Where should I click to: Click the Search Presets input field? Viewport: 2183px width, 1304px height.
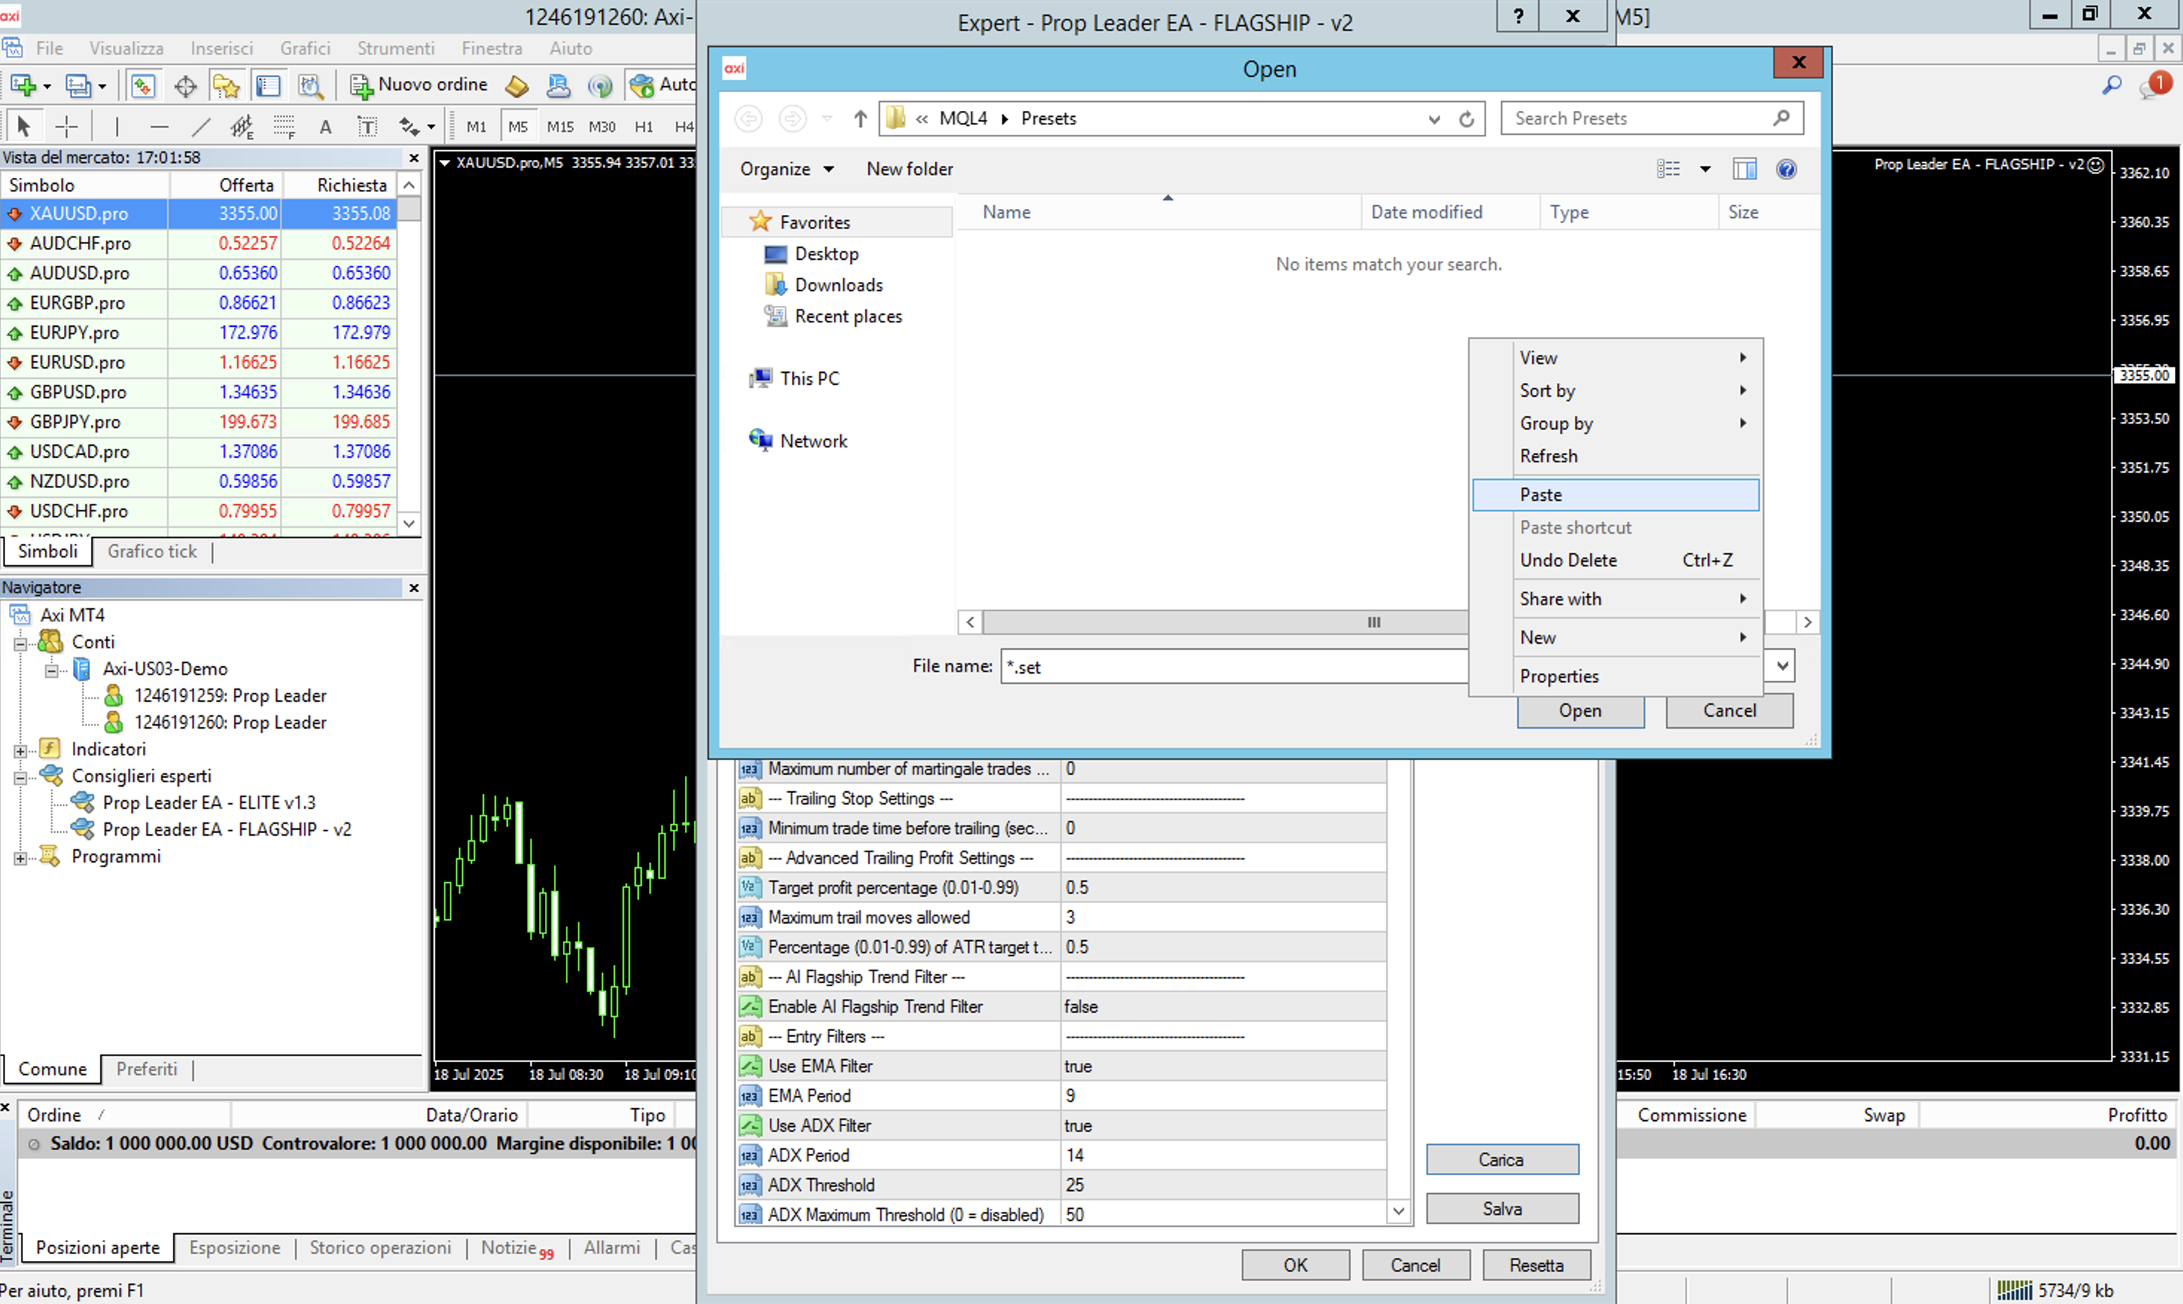[x=1634, y=118]
